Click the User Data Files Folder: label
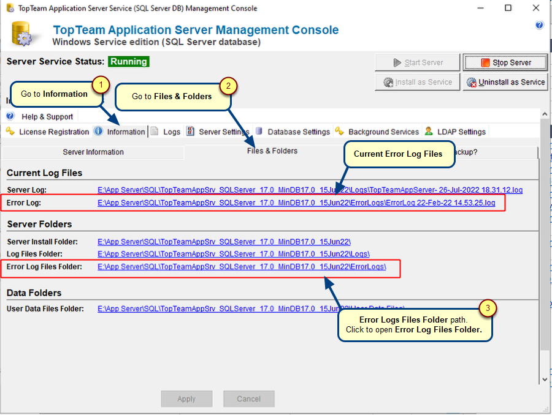552x415 pixels. click(45, 309)
